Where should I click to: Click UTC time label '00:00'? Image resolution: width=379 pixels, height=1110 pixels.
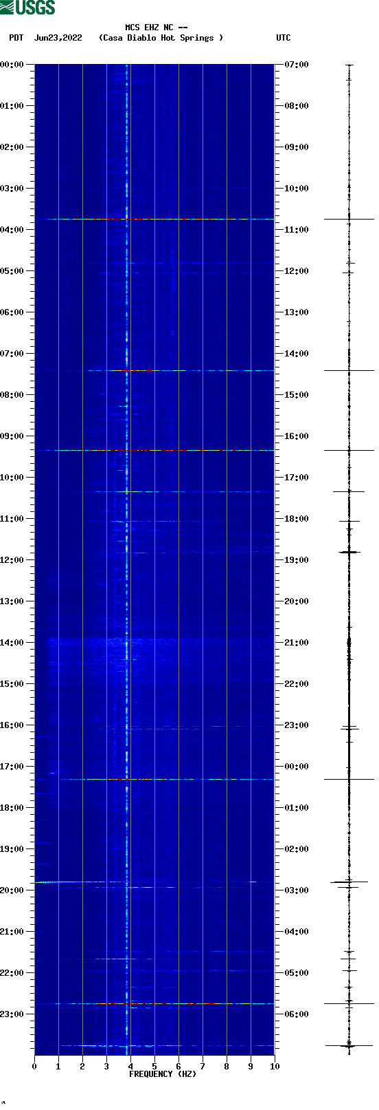point(297,767)
